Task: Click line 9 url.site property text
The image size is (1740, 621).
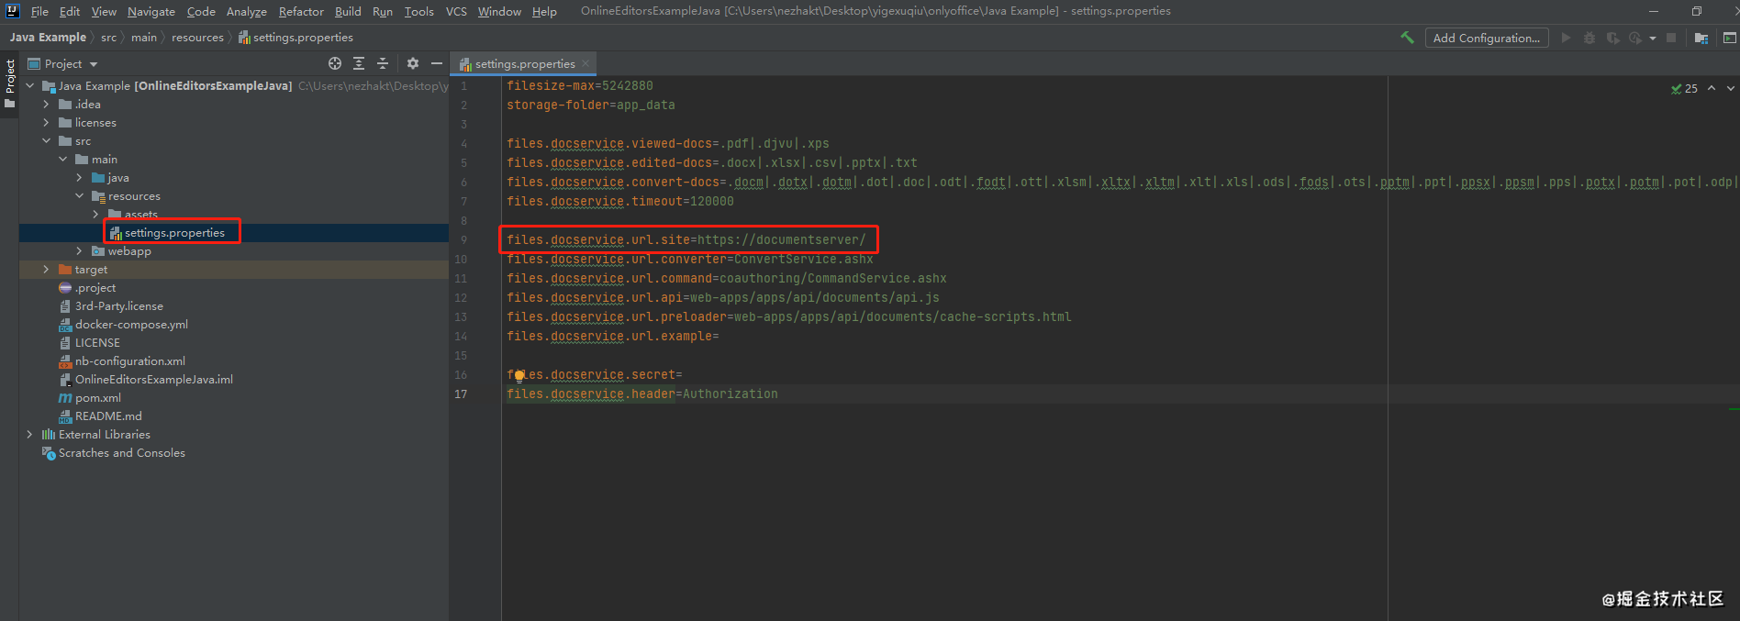Action: coord(686,239)
